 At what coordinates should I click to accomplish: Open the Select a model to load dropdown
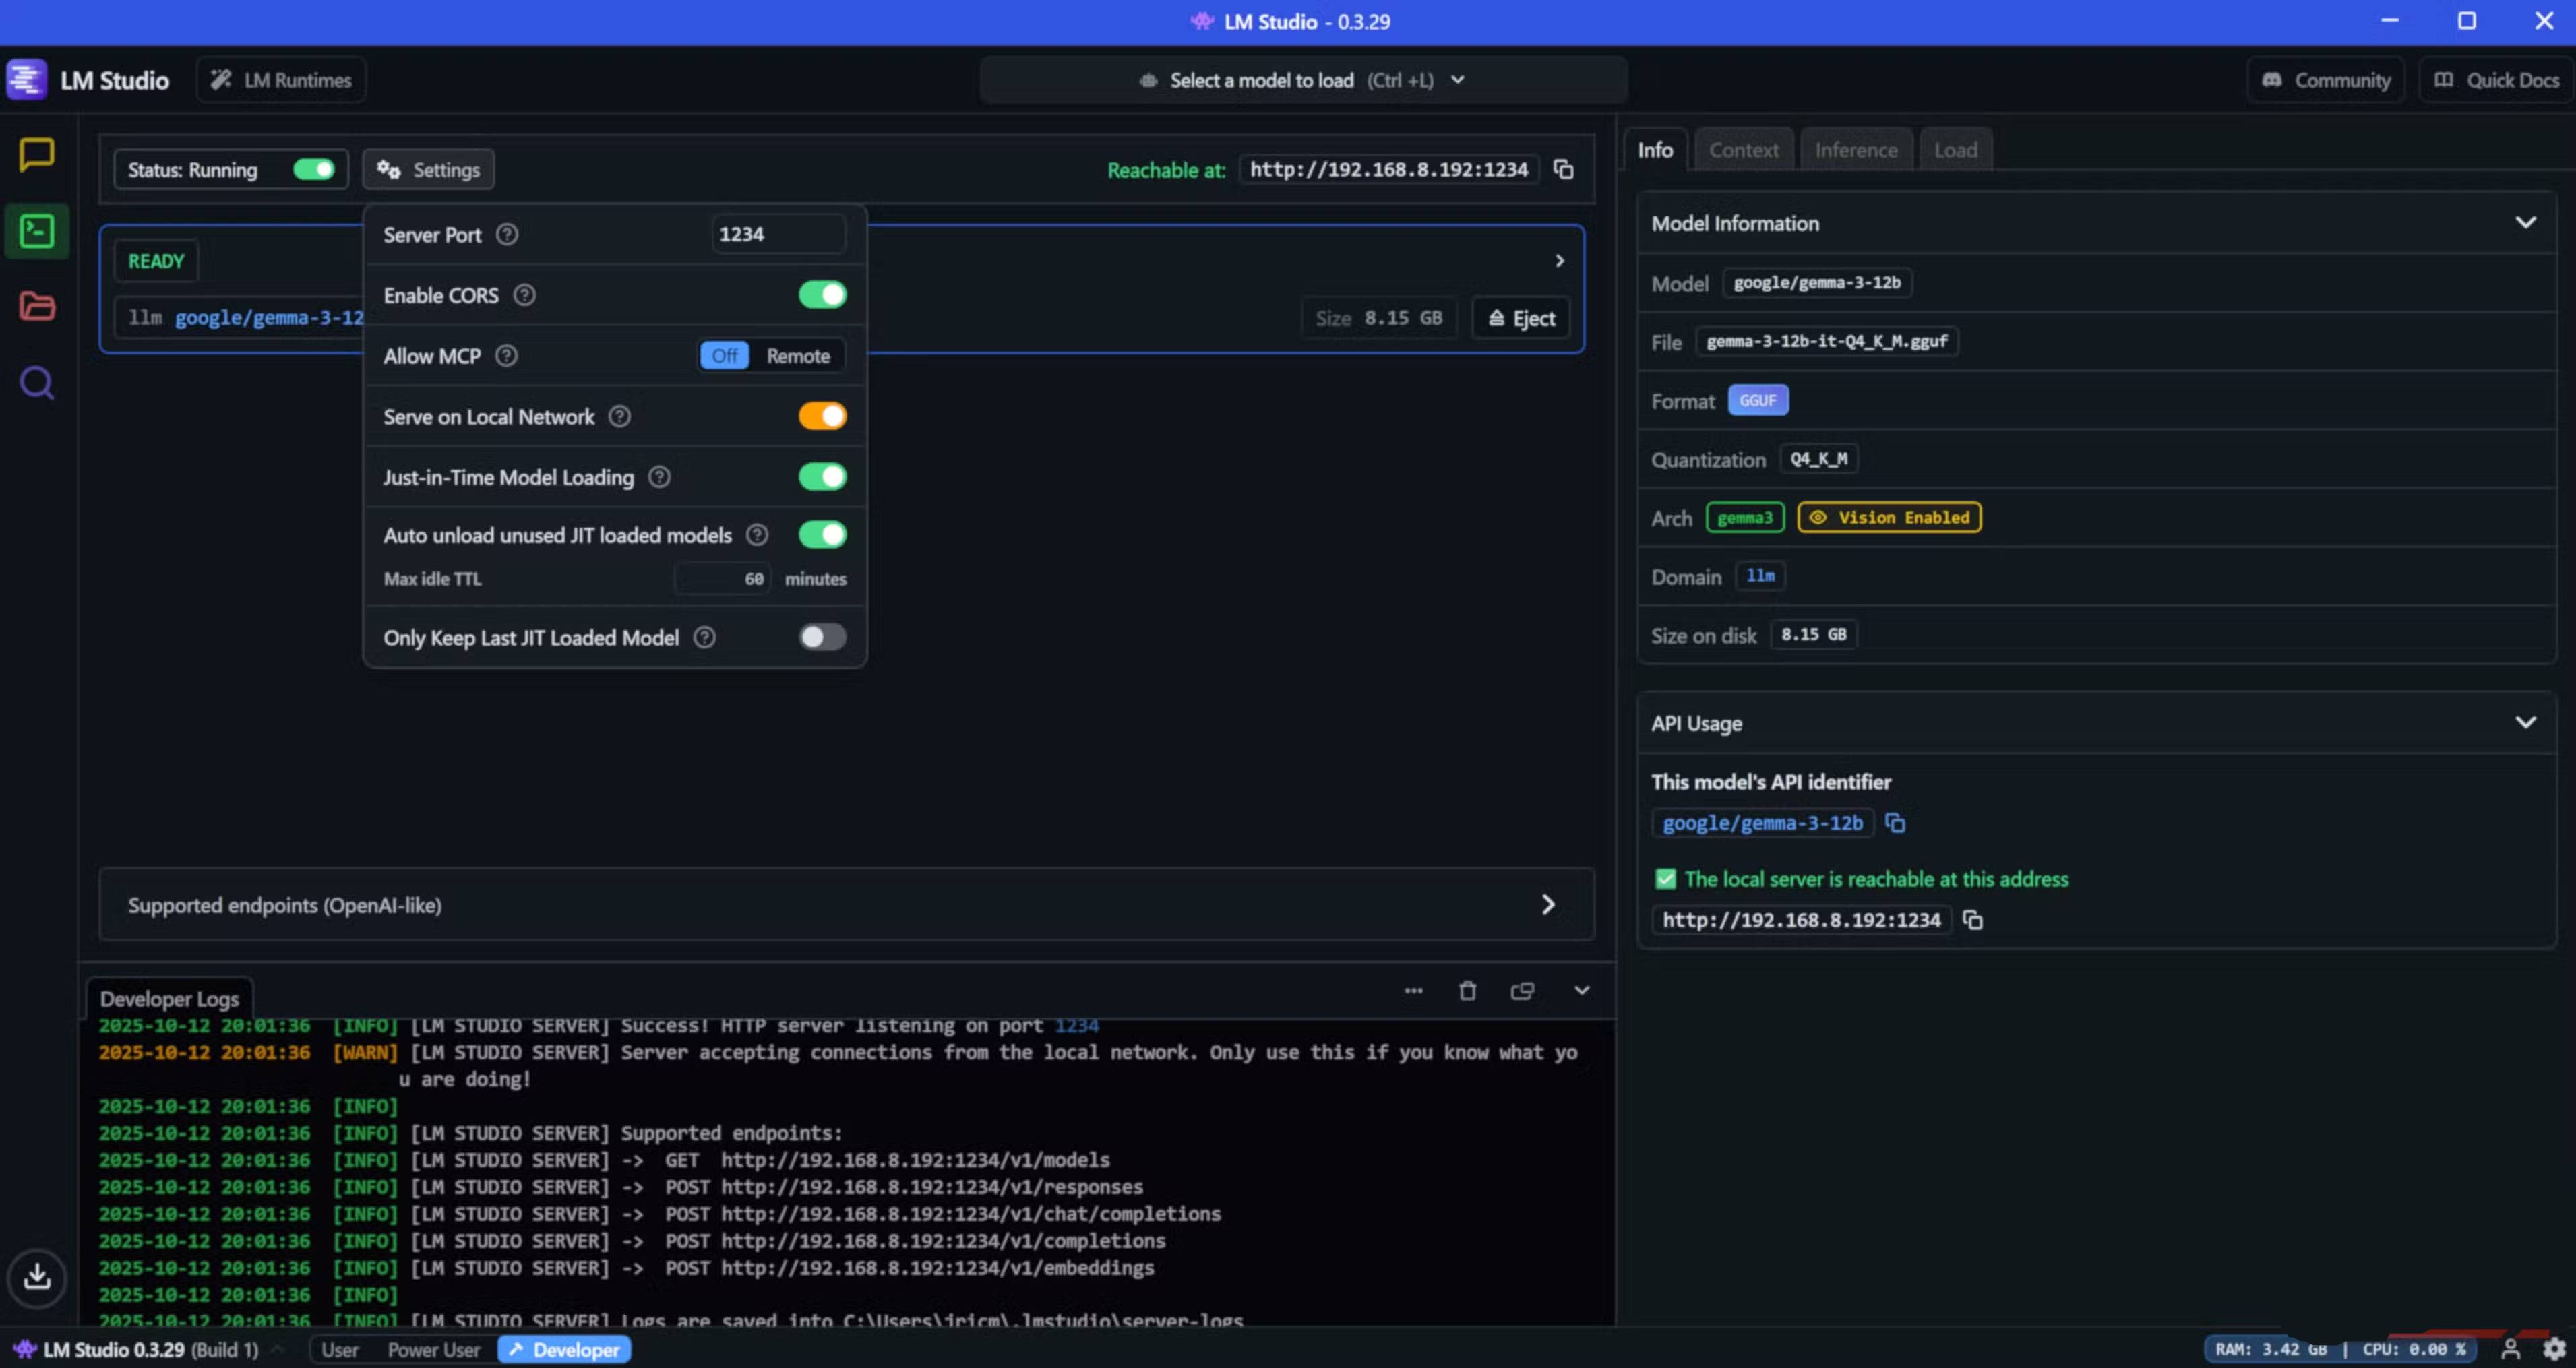[1302, 80]
